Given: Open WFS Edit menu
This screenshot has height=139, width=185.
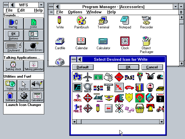Looking at the screenshot, I should point(21,10).
